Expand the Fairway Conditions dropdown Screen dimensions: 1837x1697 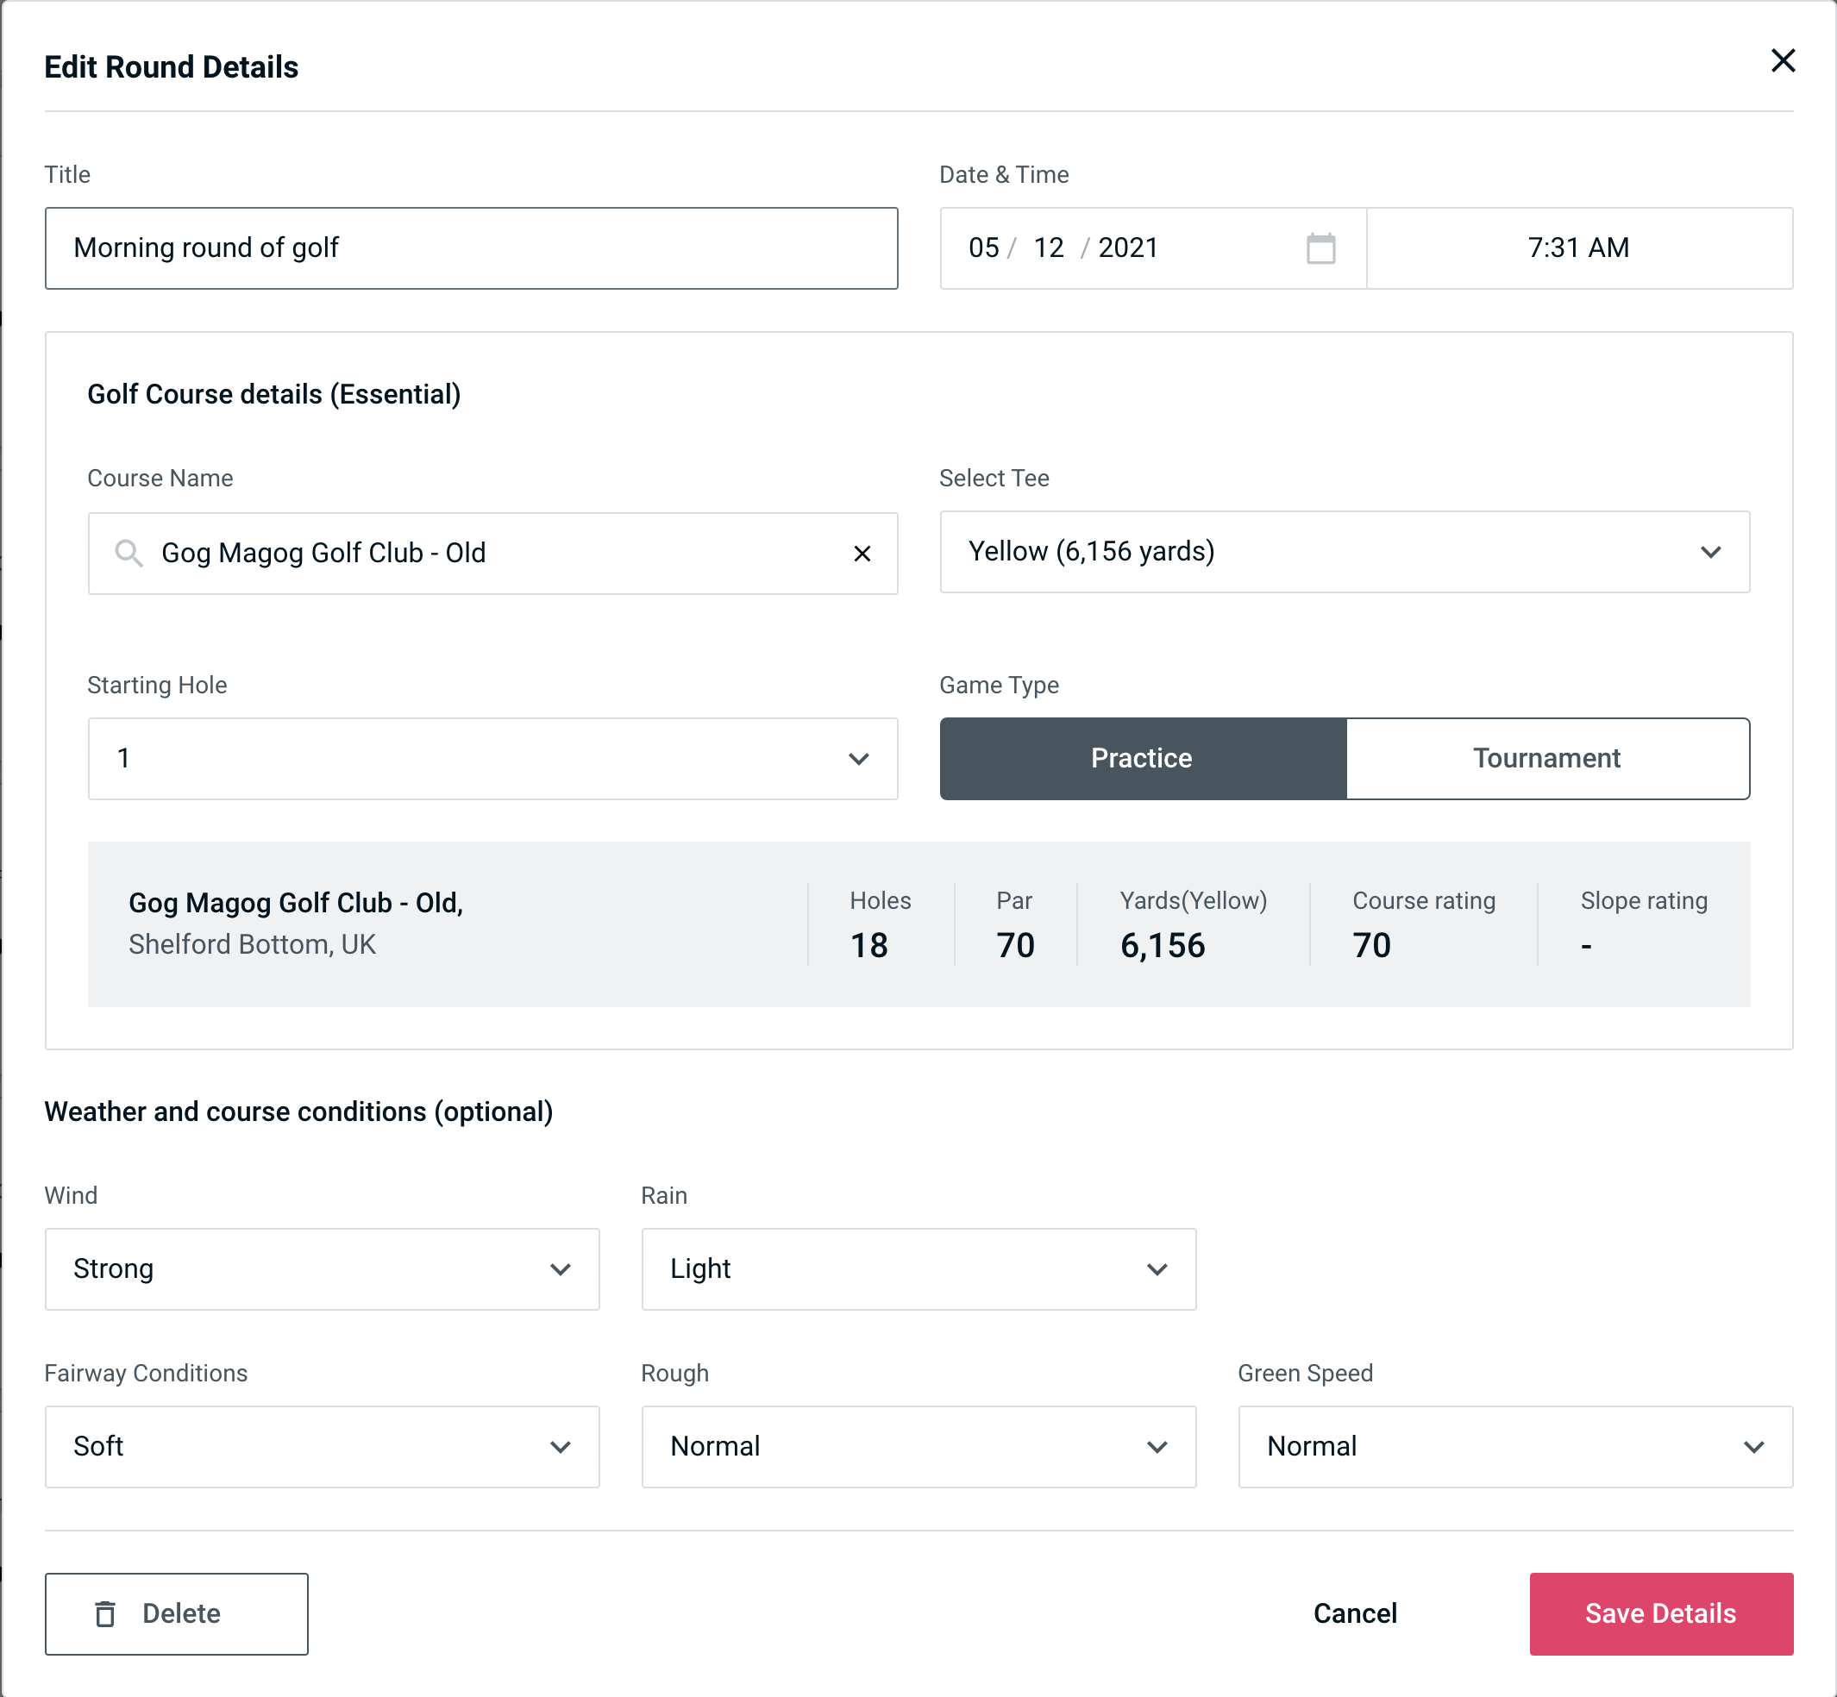pos(320,1446)
